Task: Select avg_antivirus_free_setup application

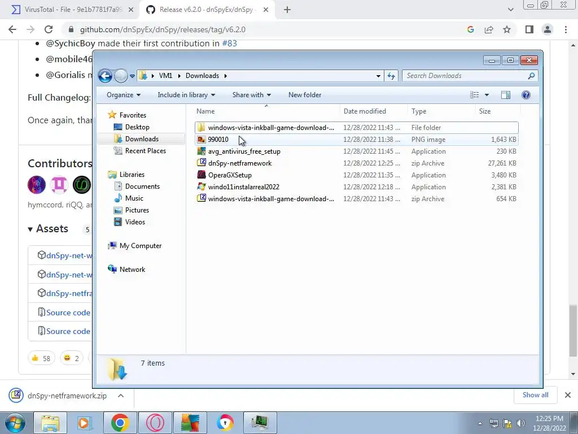Action: click(357, 151)
